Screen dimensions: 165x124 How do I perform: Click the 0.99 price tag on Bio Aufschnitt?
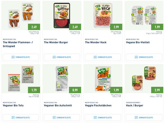pyautogui.click(x=75, y=90)
